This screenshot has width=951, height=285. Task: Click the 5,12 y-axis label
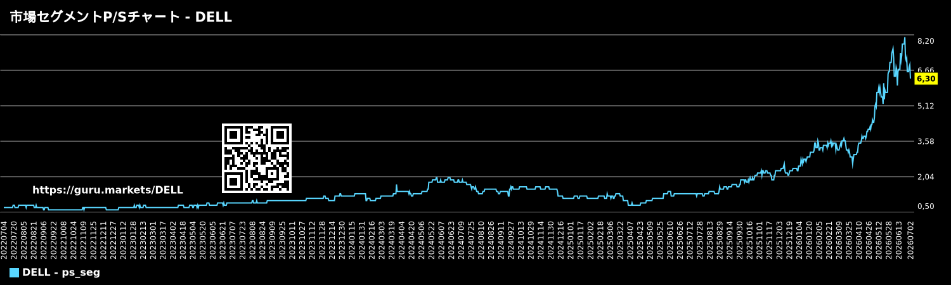pos(926,106)
